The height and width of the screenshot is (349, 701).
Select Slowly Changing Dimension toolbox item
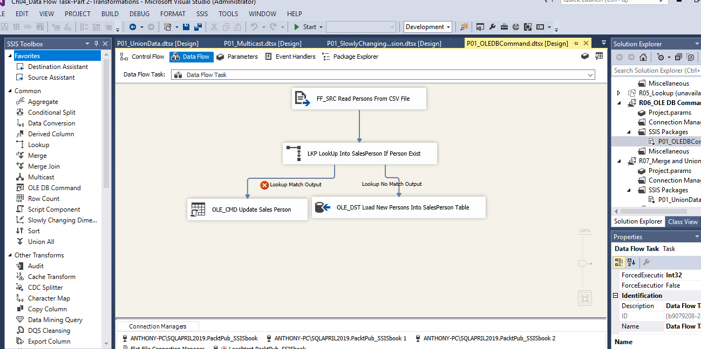[62, 220]
